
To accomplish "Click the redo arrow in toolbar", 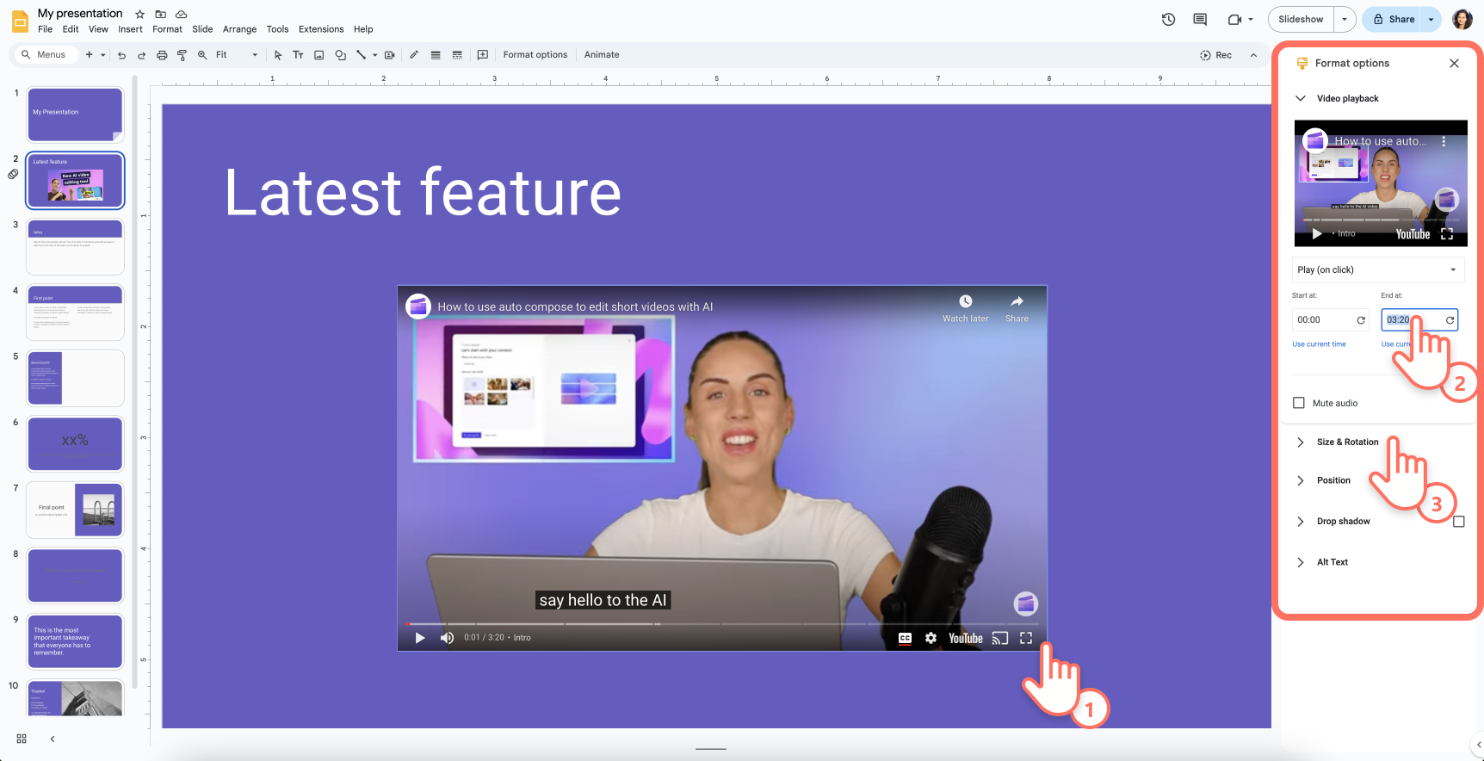I will pyautogui.click(x=141, y=55).
